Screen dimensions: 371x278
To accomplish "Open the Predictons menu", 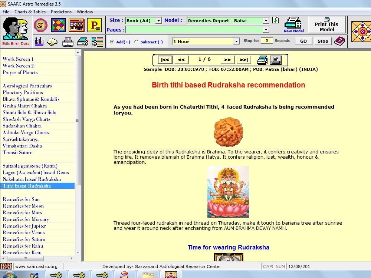I will click(61, 12).
